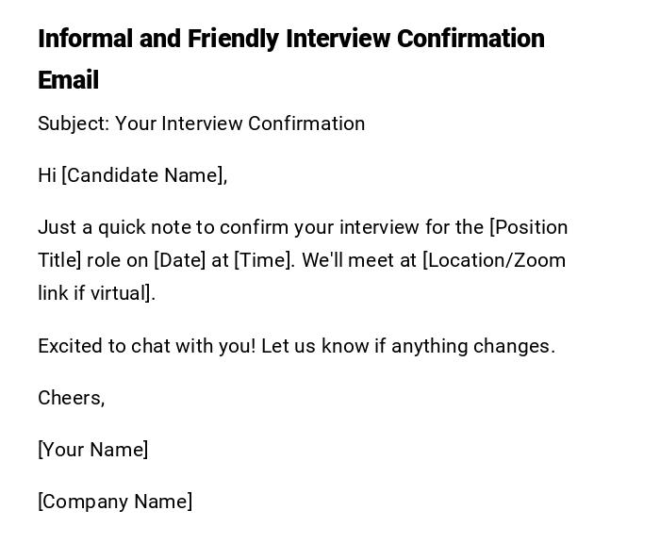
Task: Click the "Subject:" label text
Action: pyautogui.click(x=74, y=124)
